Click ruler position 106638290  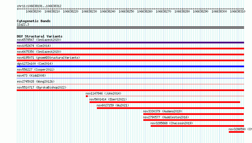pyautogui.click(x=200, y=11)
